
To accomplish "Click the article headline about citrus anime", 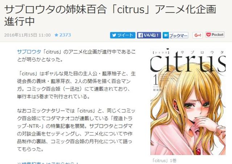I will pos(110,15).
